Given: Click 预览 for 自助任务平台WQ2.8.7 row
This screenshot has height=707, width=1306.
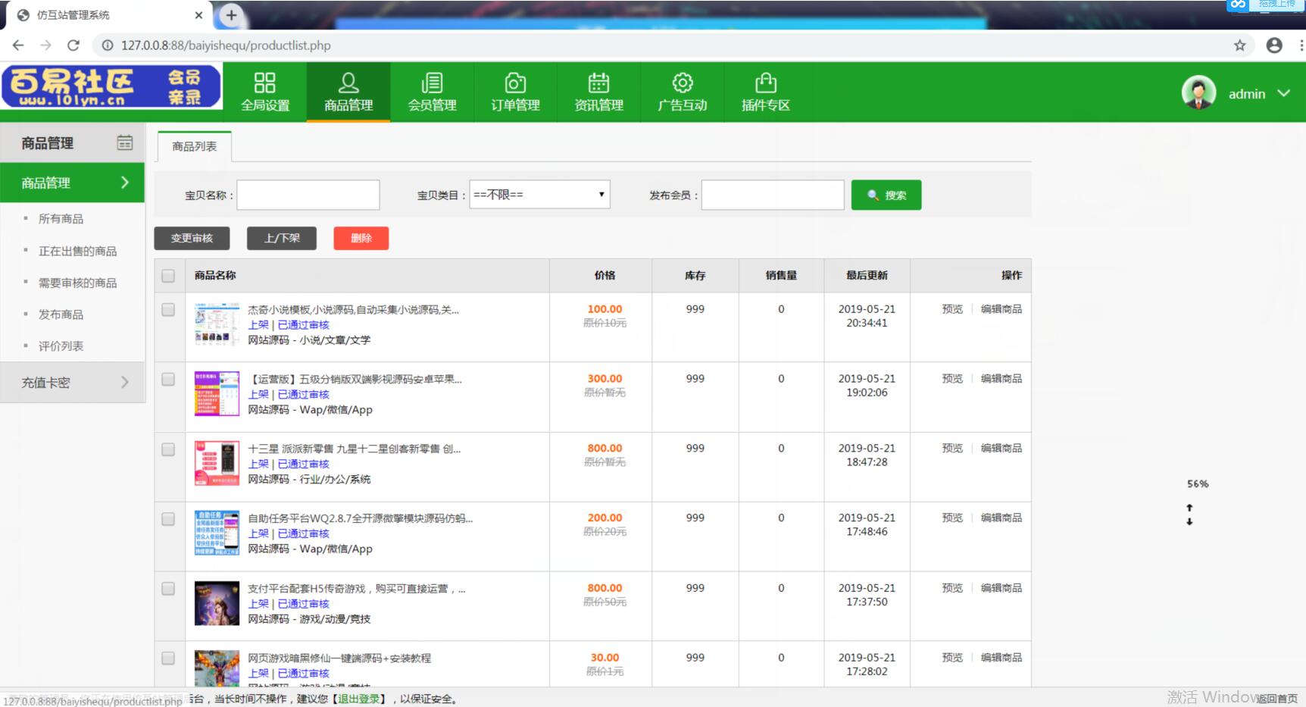Looking at the screenshot, I should 952,518.
